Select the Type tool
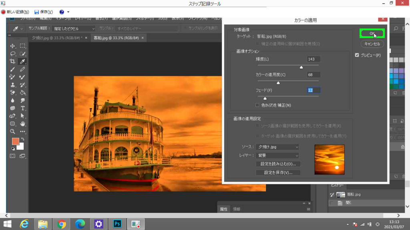 (x=22, y=108)
